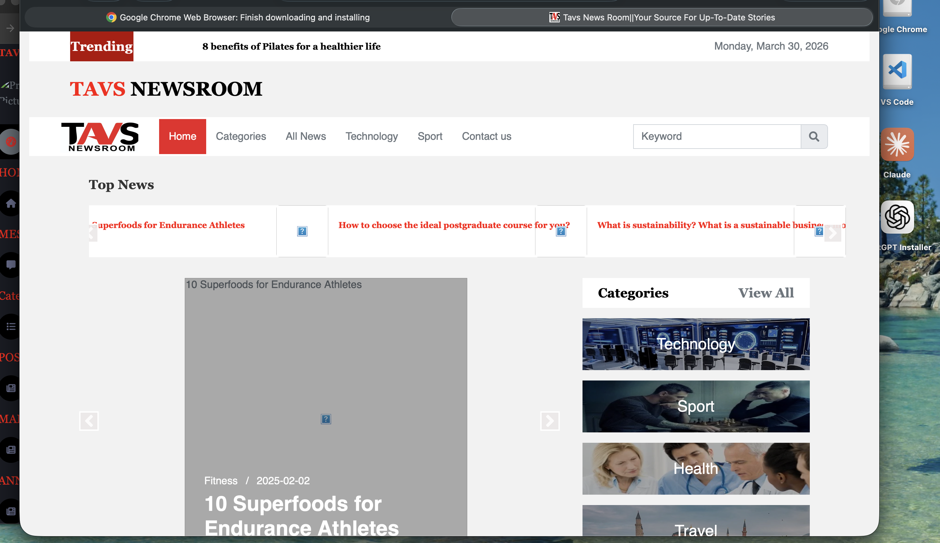Open Contact us from the navigation bar
Screen dimensions: 940x543
pos(486,137)
